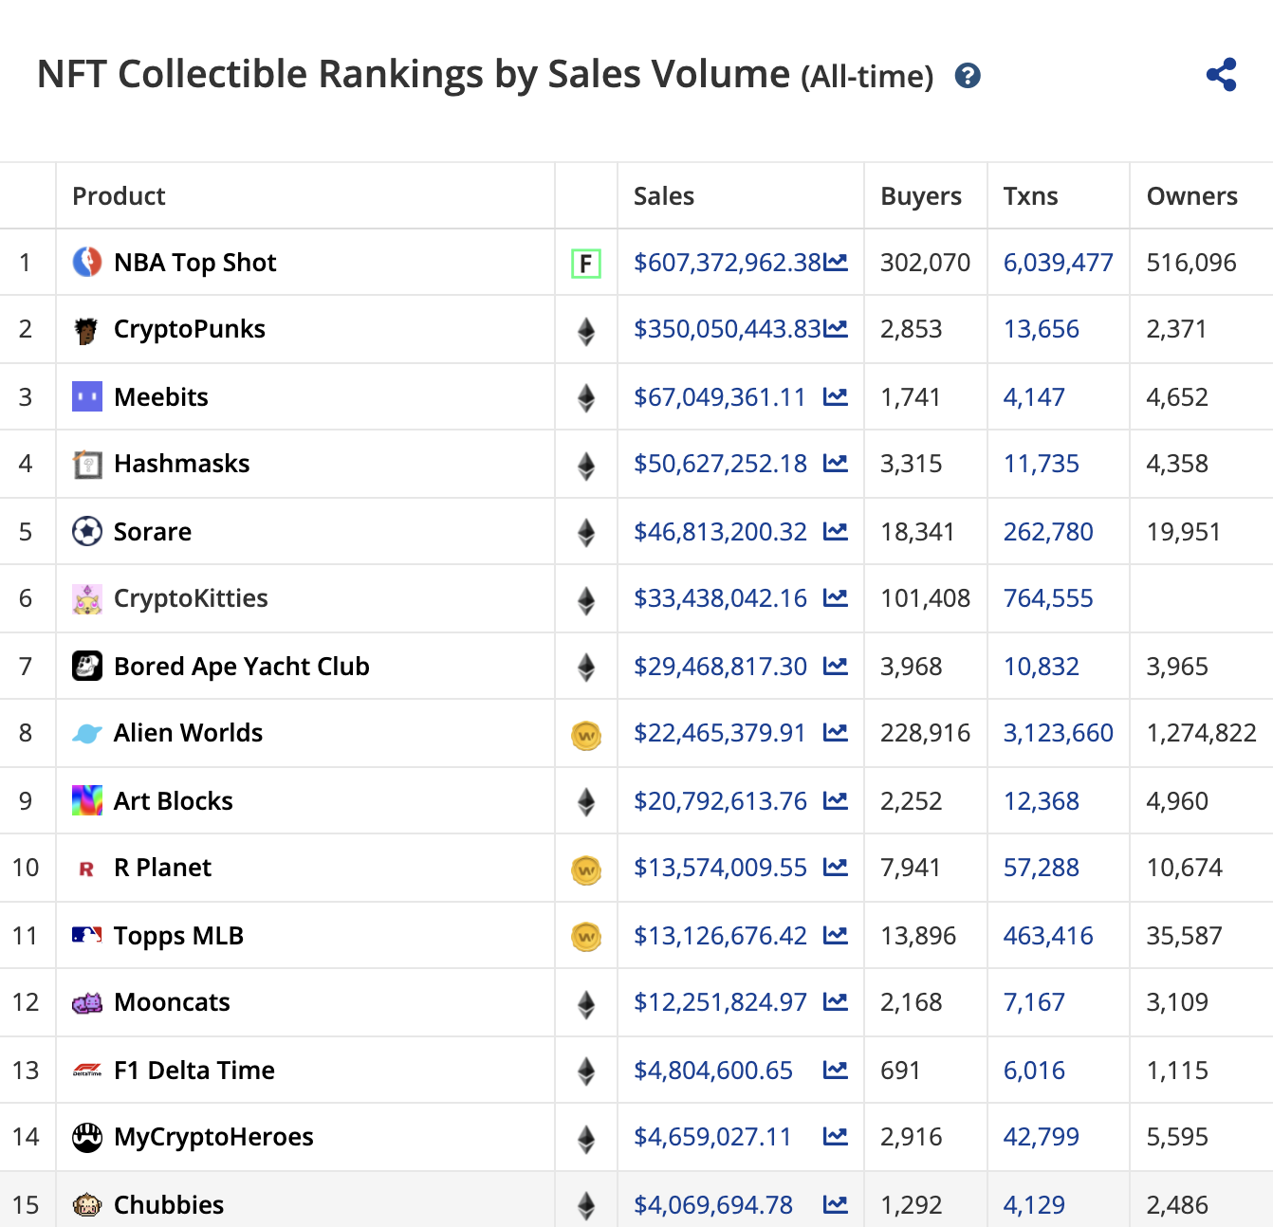
Task: Click the Bored Ape Yacht Club logo
Action: point(87,666)
